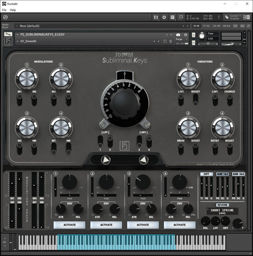
Task: Click the layer 1 PAN slider
Action: (x=70, y=195)
